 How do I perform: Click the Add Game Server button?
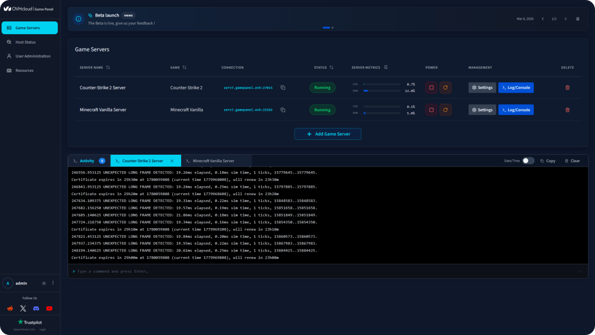pos(328,133)
